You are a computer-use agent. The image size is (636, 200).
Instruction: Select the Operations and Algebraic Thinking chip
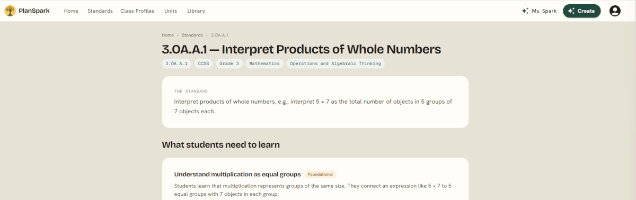pyautogui.click(x=335, y=63)
